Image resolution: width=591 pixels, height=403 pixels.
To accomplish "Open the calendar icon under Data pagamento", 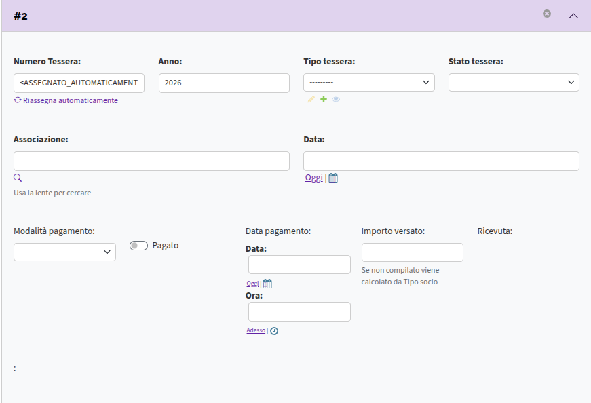I will click(x=267, y=284).
